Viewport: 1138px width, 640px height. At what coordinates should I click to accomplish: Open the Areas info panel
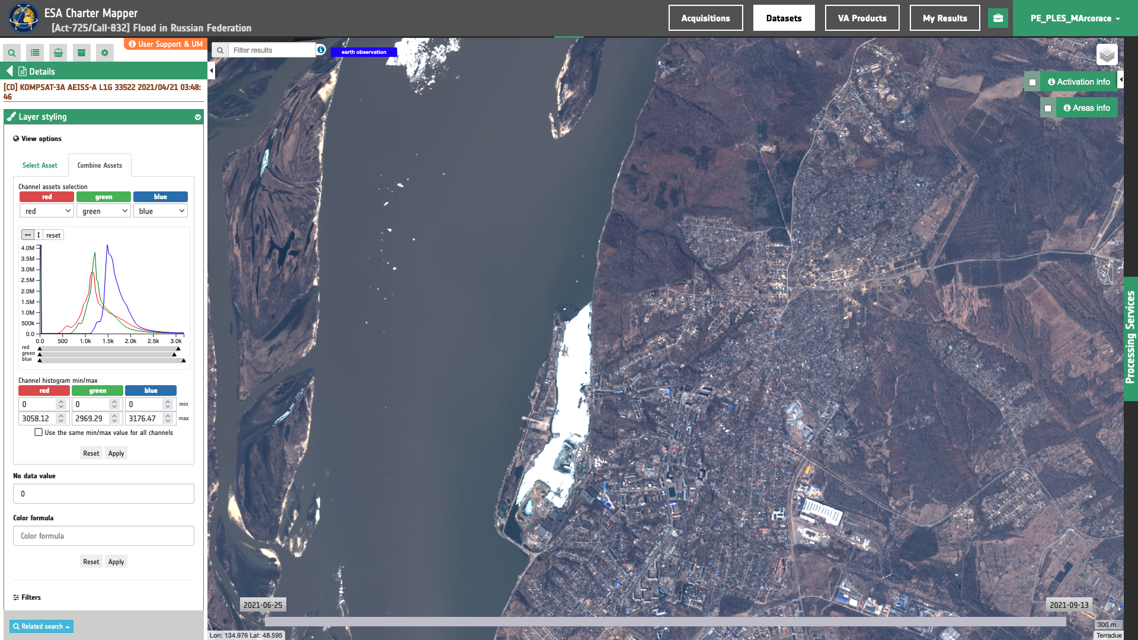coord(1086,108)
